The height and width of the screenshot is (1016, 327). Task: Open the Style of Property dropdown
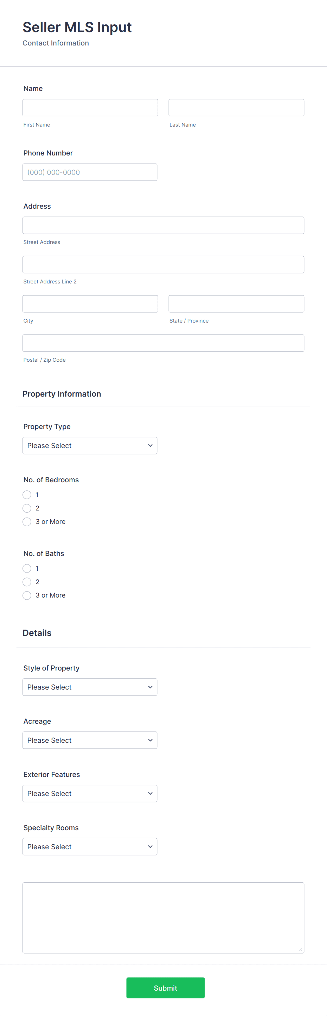tap(90, 687)
